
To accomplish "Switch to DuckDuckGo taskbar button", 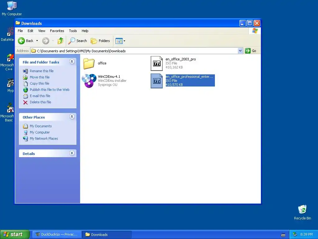I will point(57,234).
